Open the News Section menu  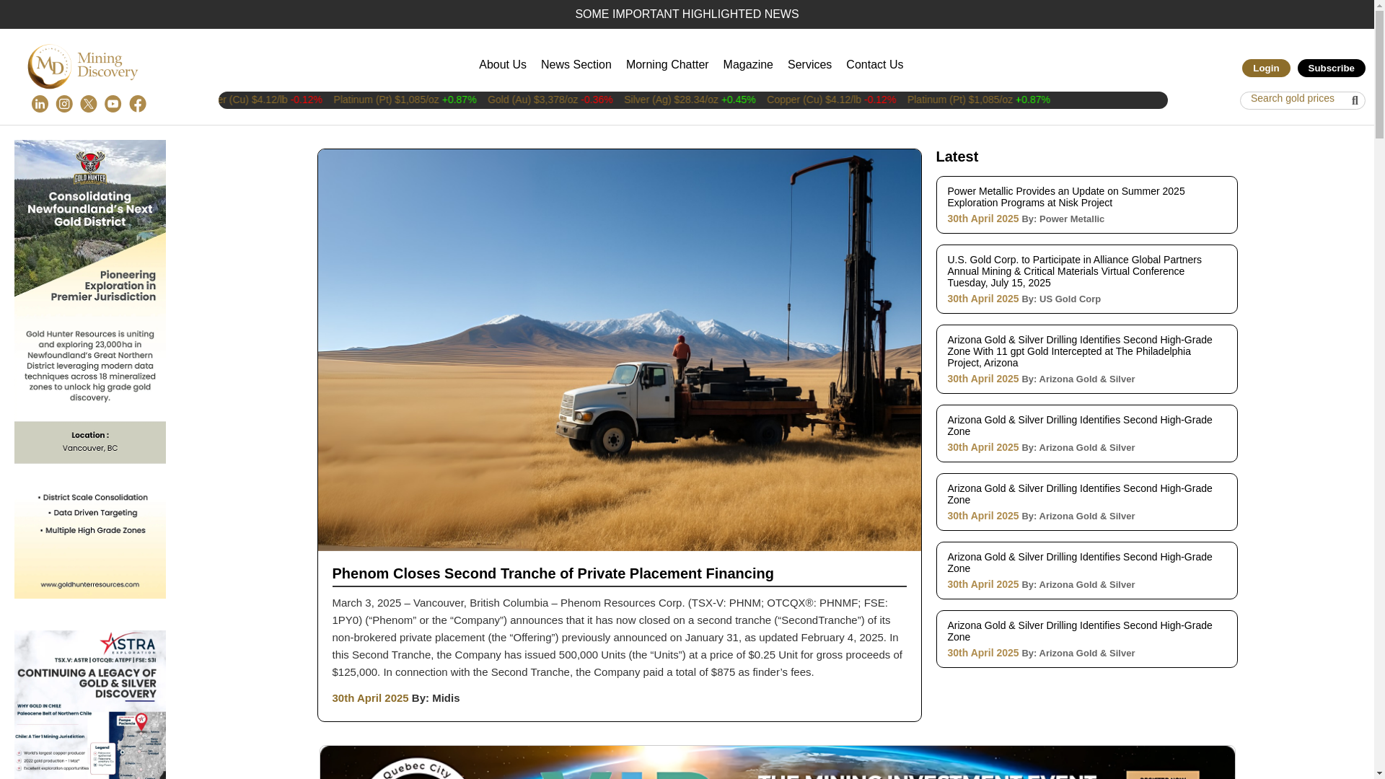coord(576,65)
